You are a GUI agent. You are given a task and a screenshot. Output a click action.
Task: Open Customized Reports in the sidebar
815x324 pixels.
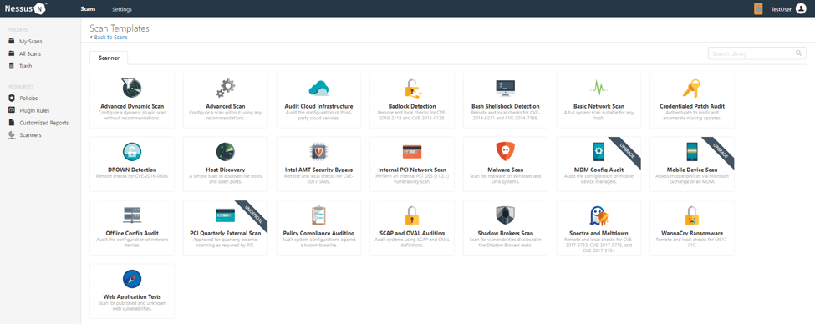[x=44, y=123]
